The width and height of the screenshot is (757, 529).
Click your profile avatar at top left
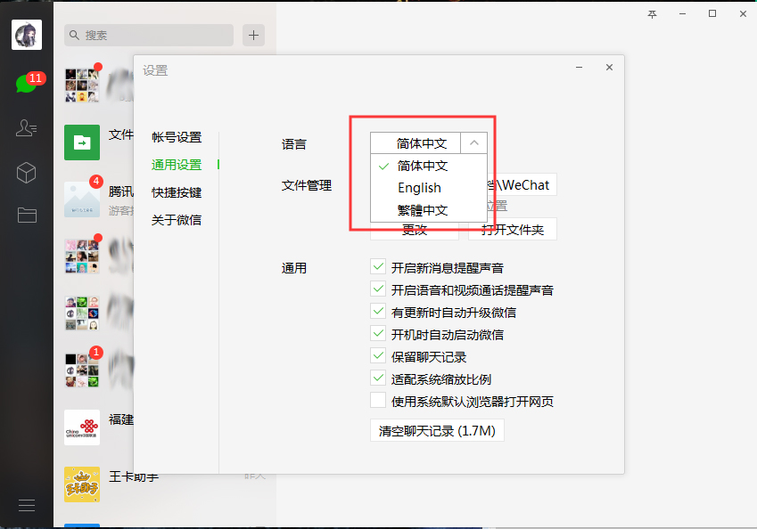click(x=26, y=35)
